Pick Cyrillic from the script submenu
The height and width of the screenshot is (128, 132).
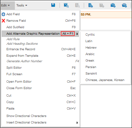coord(105,35)
